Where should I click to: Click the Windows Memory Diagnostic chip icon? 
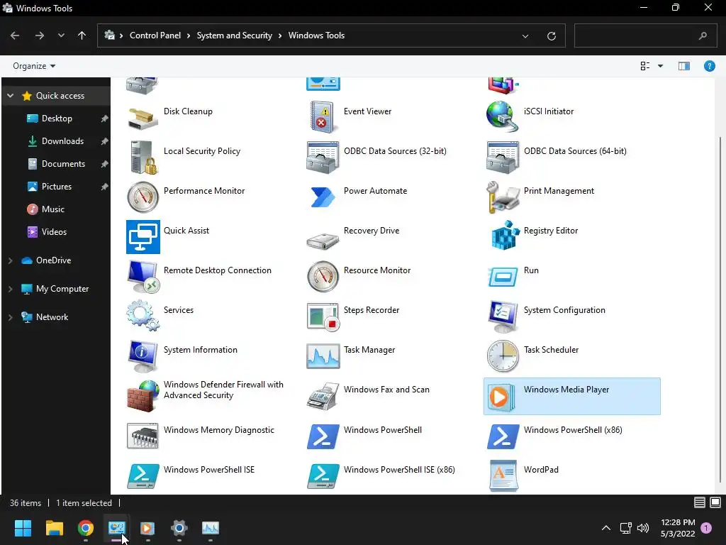point(143,436)
